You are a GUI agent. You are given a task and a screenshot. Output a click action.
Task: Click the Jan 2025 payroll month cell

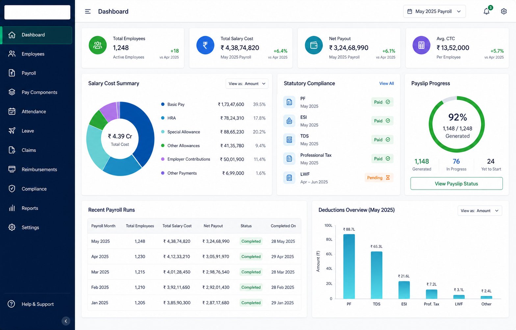[x=100, y=303]
